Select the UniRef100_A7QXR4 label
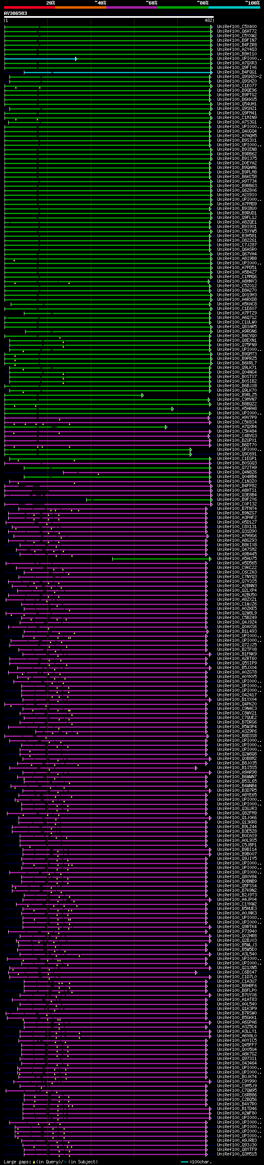264x1165 pixels. [236, 427]
